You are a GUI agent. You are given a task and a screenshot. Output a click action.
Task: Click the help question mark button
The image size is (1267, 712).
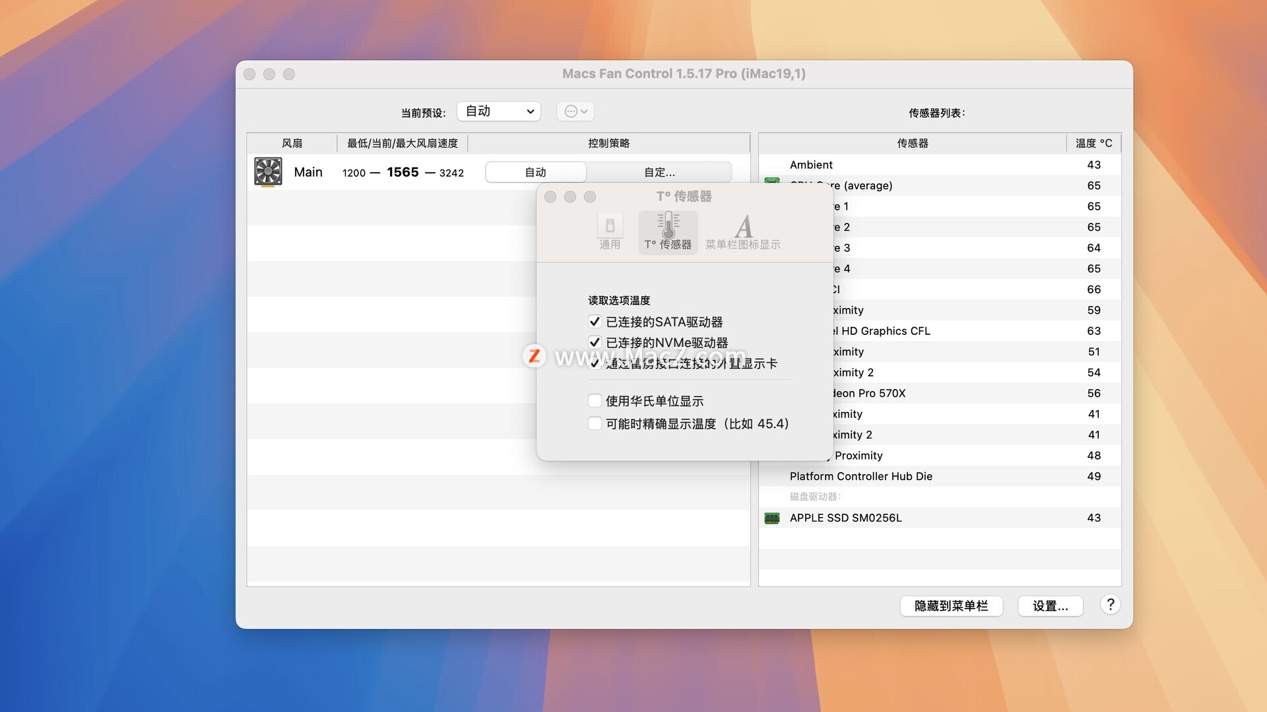pos(1111,605)
